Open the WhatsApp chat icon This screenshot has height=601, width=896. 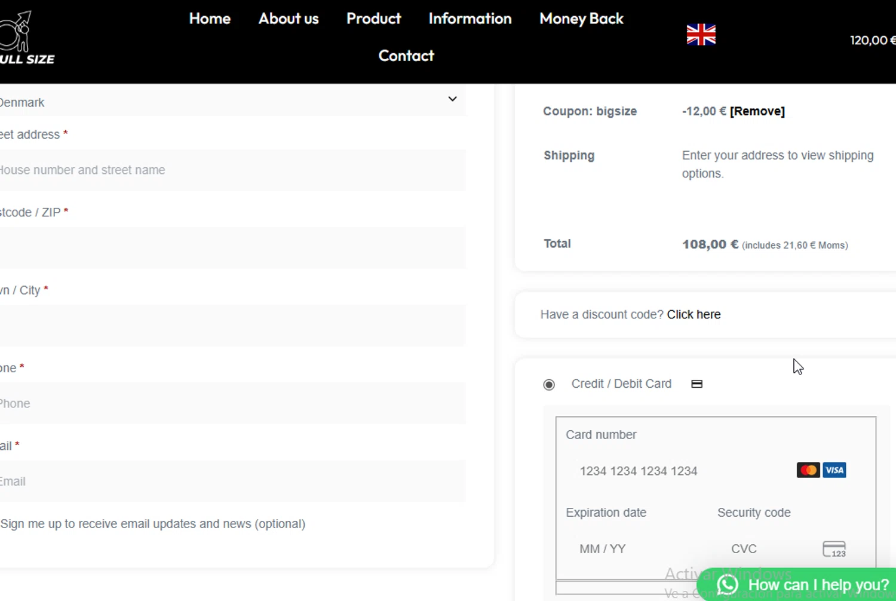point(728,585)
